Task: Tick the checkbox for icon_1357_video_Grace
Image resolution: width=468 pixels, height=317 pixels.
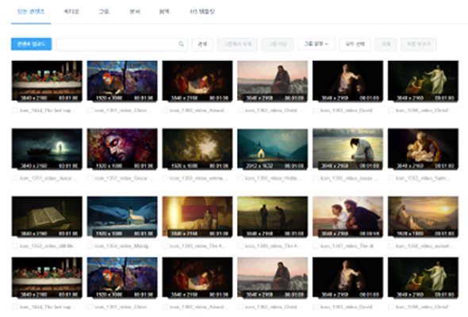Action: [90, 178]
